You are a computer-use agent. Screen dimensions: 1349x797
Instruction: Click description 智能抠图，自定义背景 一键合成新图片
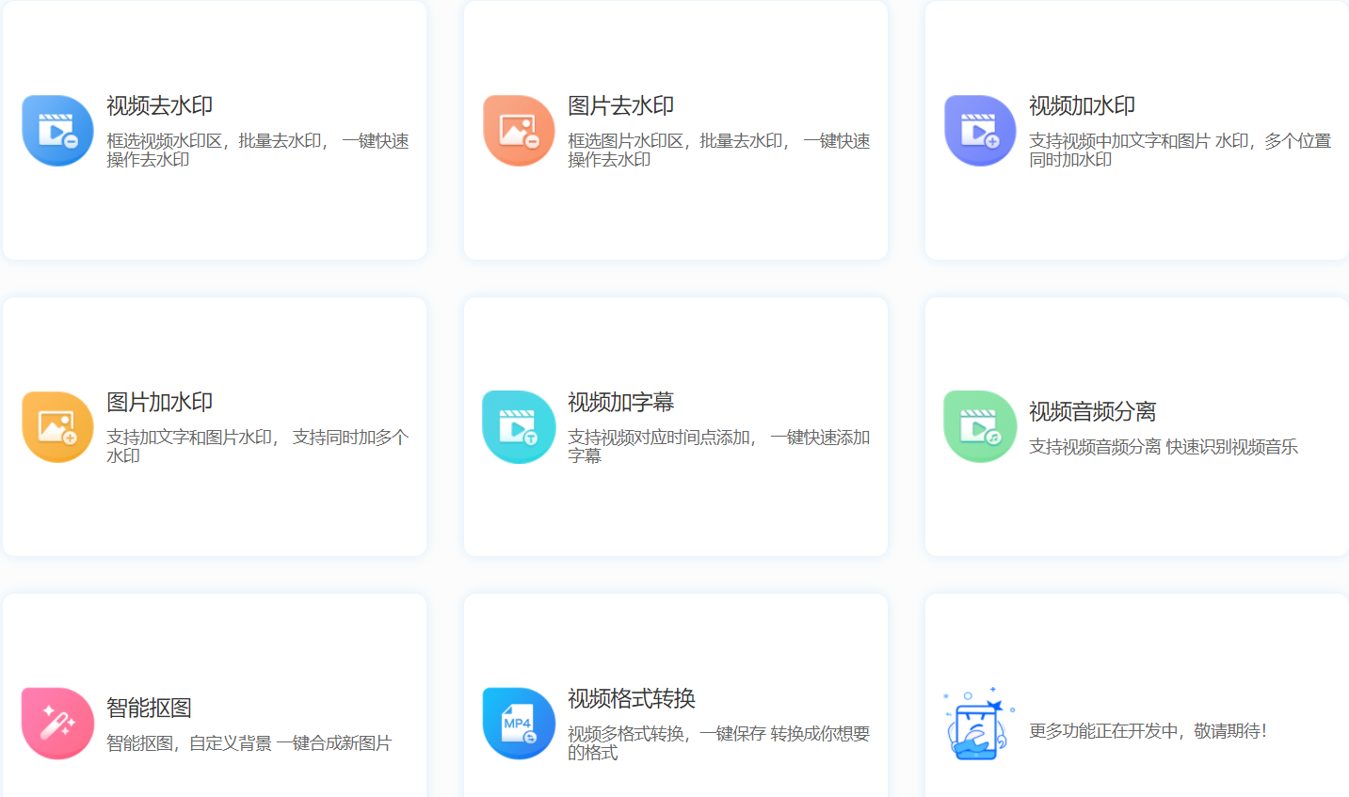click(x=249, y=743)
